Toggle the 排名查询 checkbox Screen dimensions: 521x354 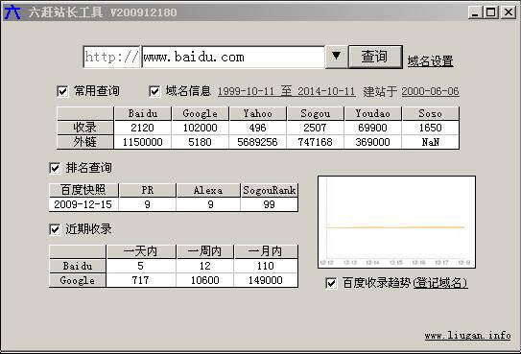(x=55, y=168)
